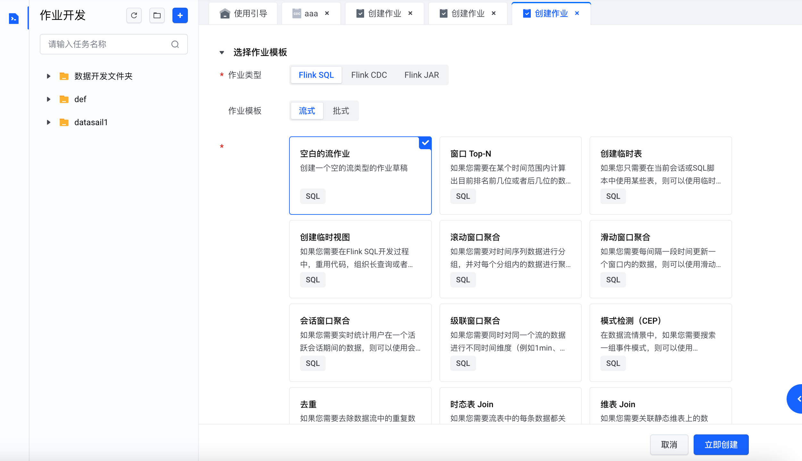This screenshot has height=461, width=802.
Task: Select the 创建临时视图 template card
Action: tap(360, 259)
